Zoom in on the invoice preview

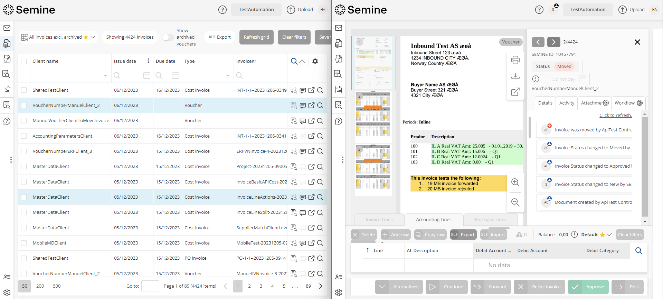[x=515, y=182]
